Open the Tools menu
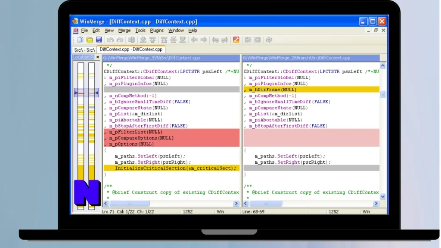441x248 pixels. pyautogui.click(x=140, y=31)
